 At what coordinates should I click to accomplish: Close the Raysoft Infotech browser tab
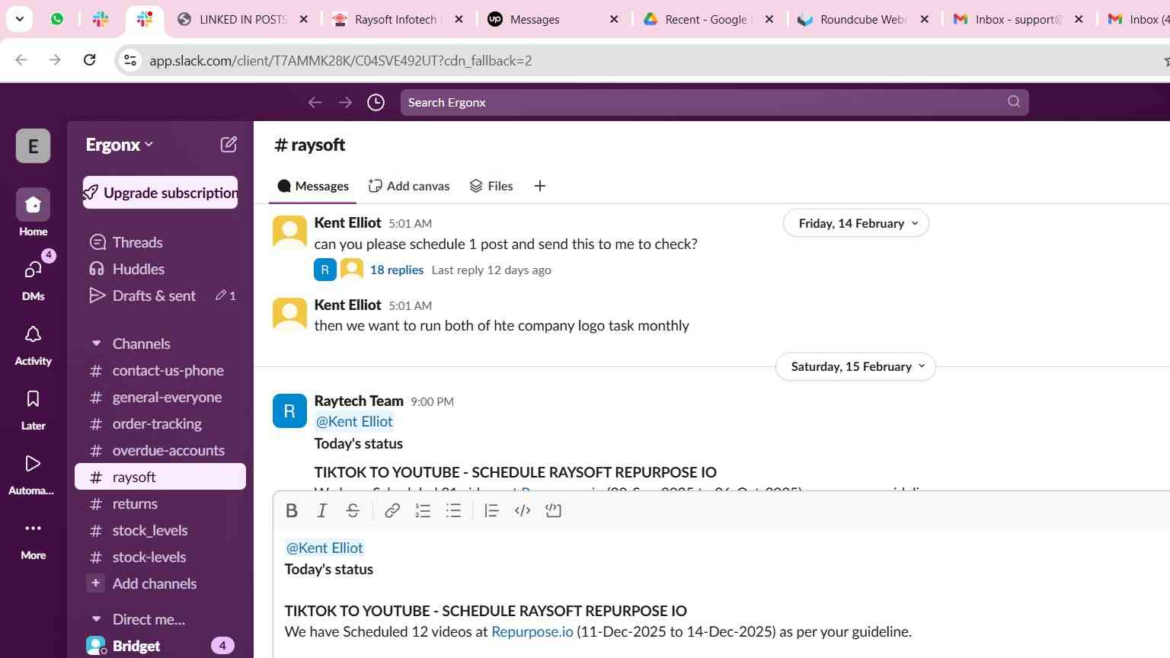(x=459, y=19)
